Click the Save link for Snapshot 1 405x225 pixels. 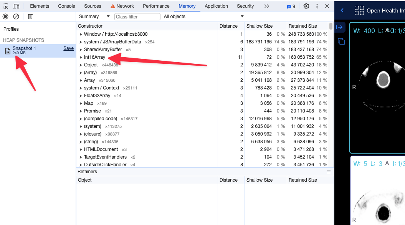68,48
